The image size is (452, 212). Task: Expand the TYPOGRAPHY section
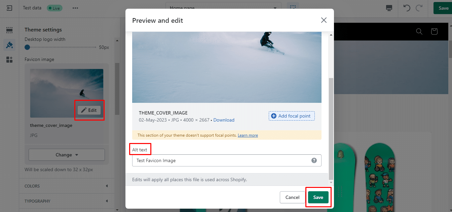(x=67, y=201)
